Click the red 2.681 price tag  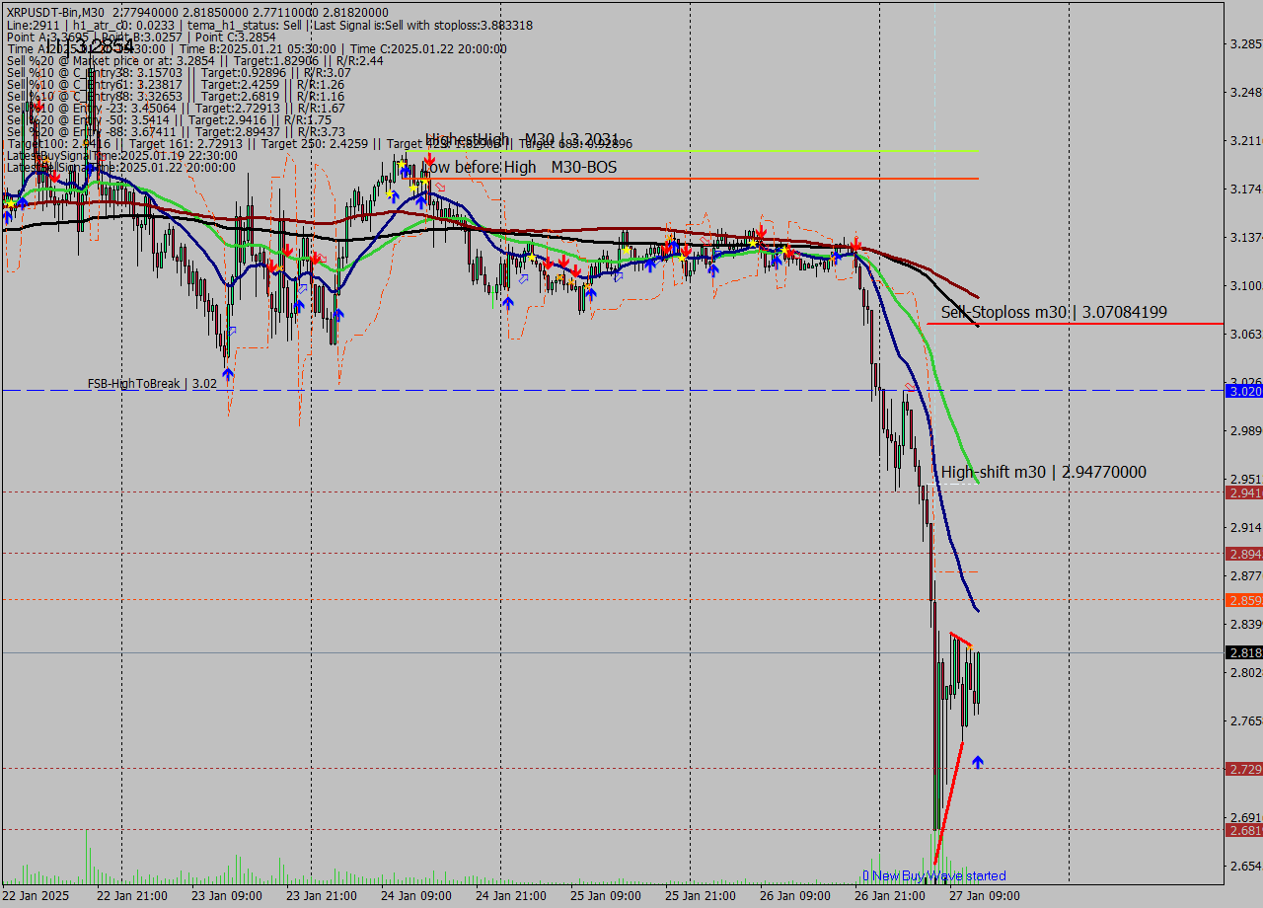click(1243, 830)
